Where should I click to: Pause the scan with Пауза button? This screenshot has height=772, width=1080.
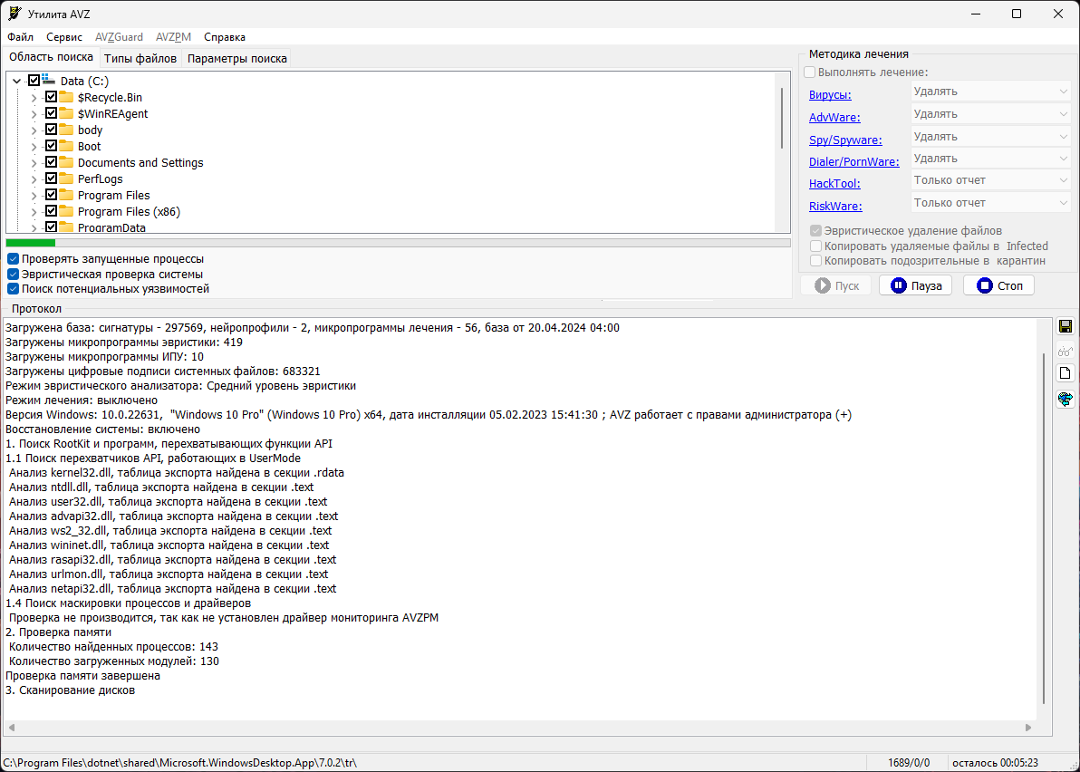[915, 285]
